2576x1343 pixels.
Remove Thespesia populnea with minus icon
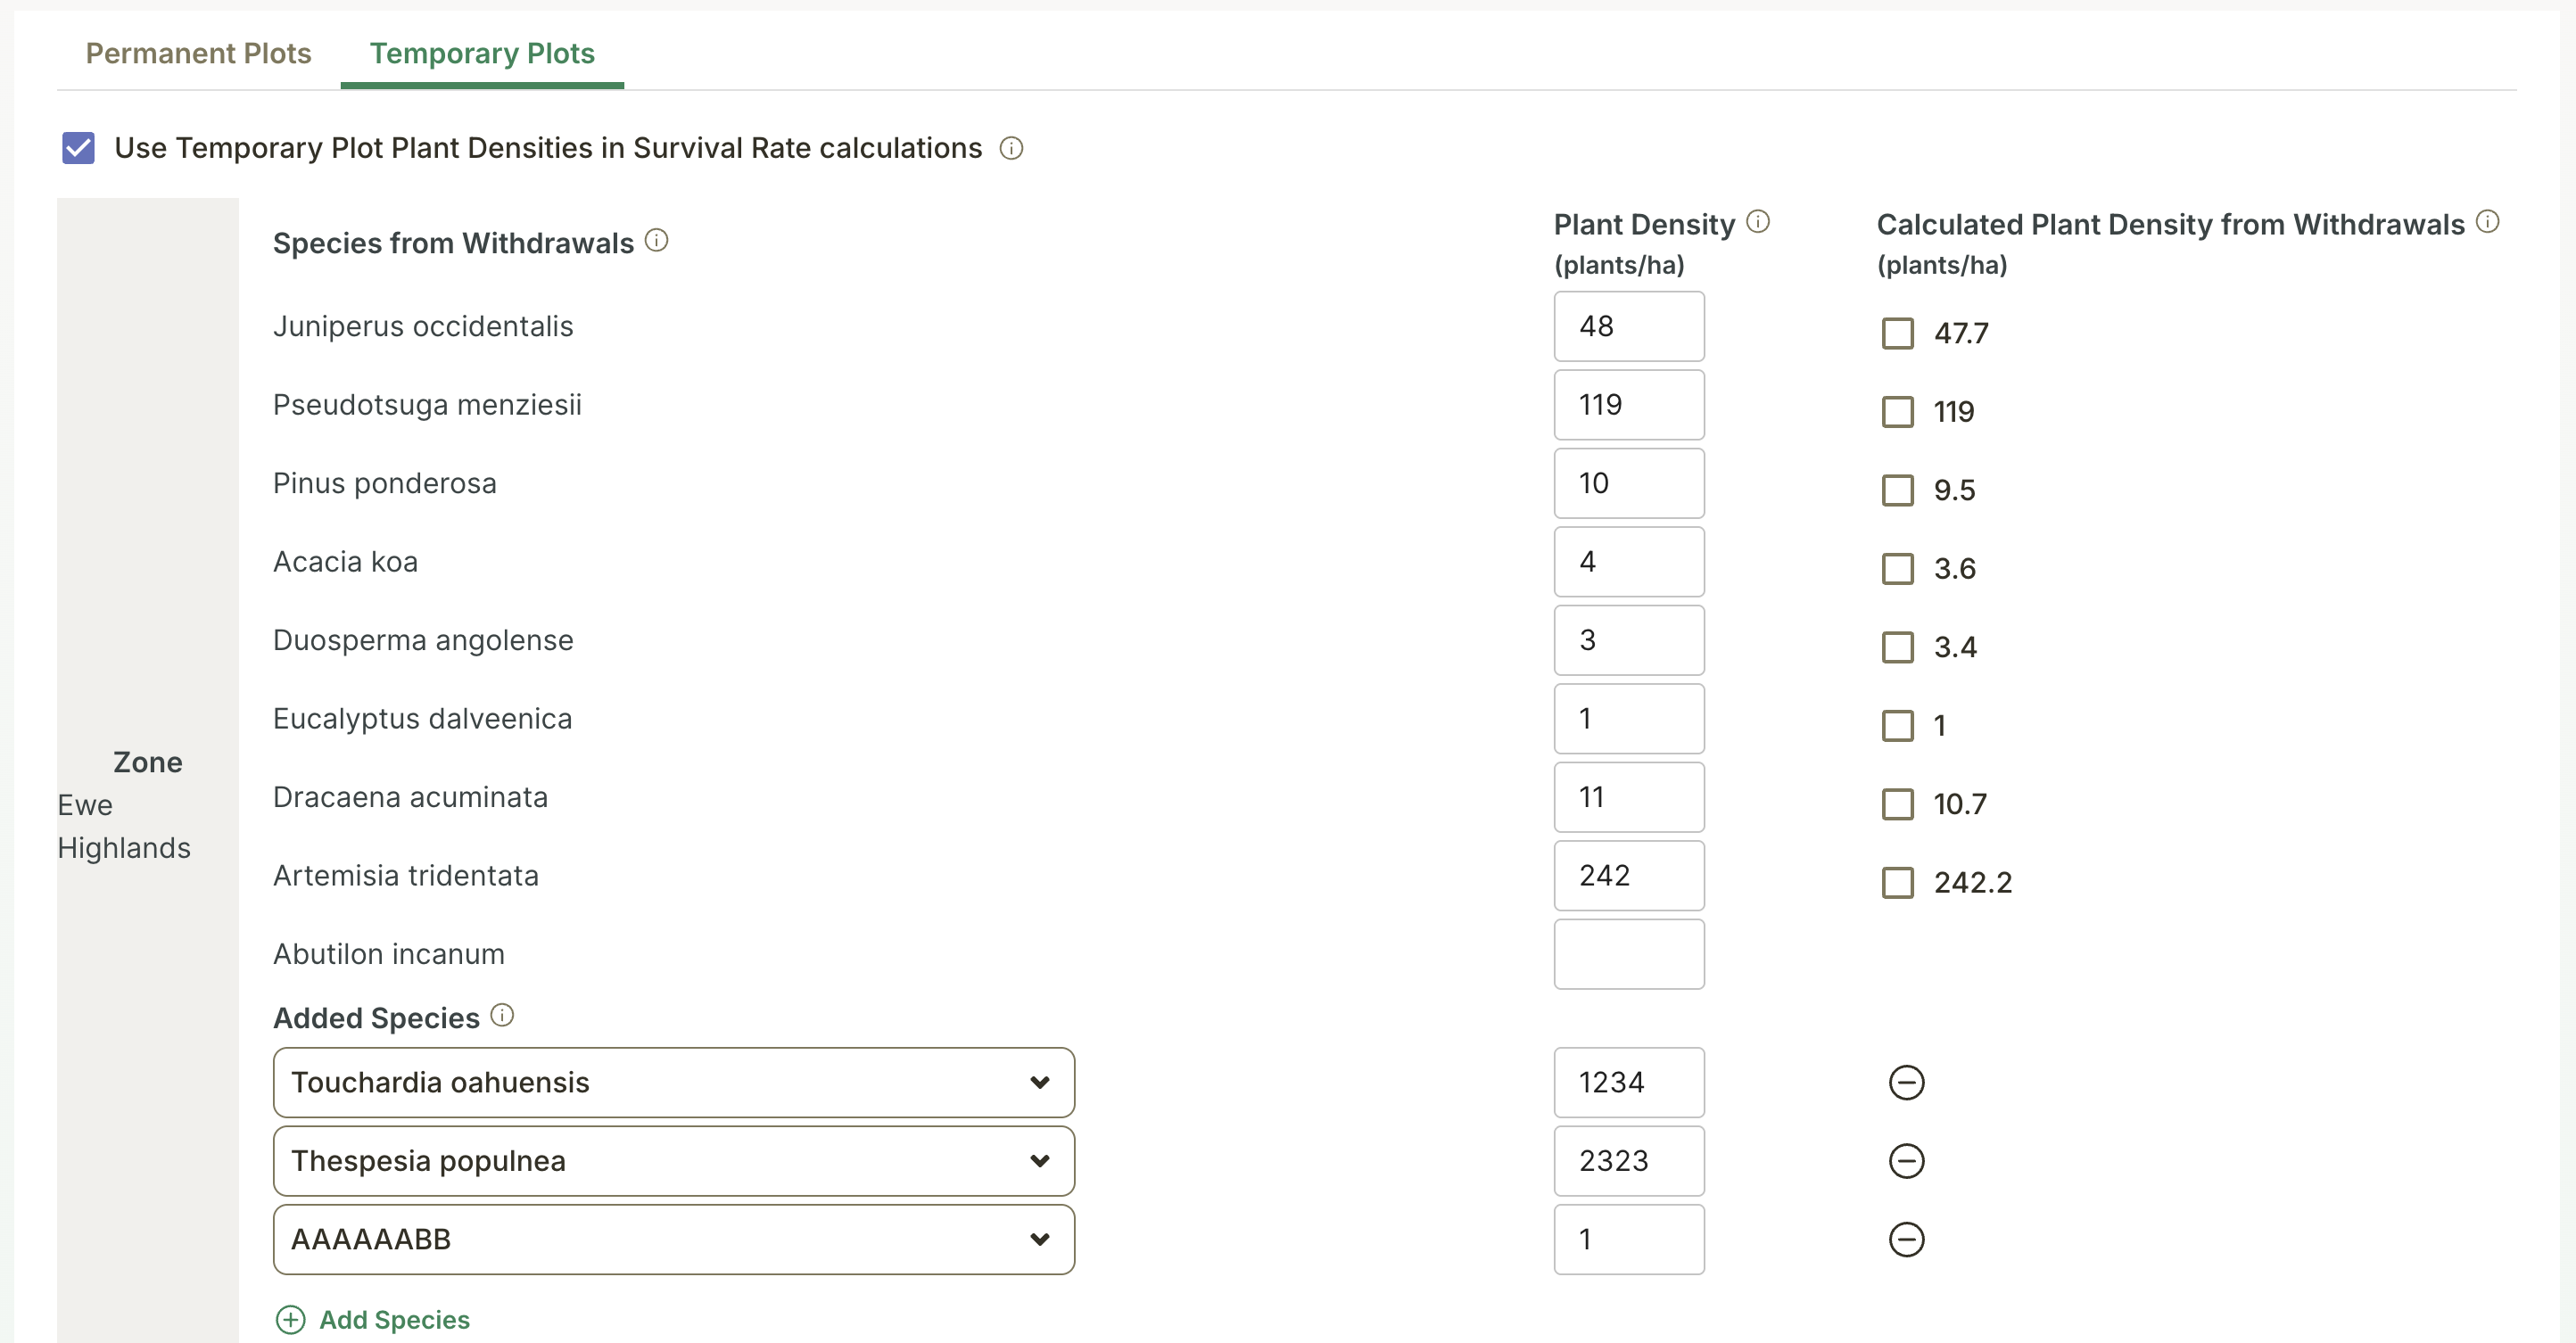pos(1906,1161)
